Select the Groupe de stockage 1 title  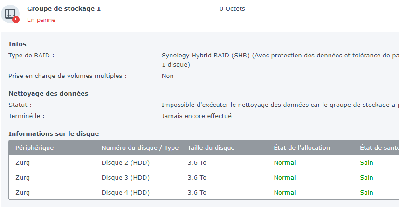[64, 9]
